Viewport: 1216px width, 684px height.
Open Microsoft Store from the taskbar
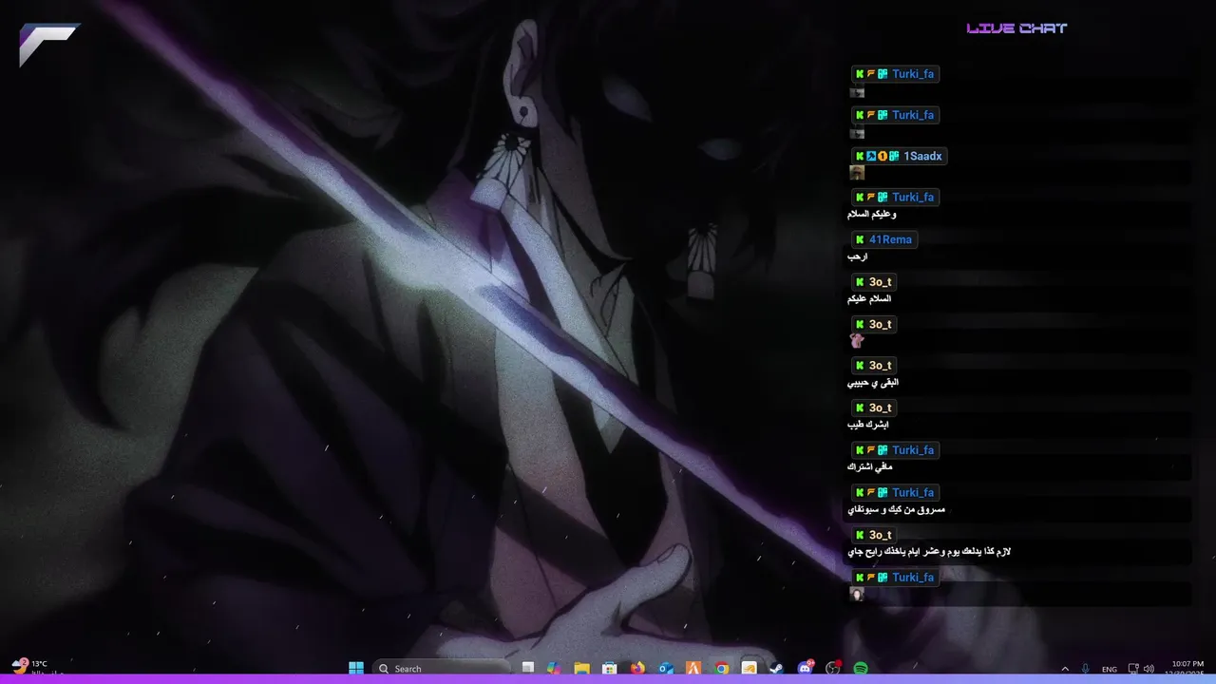[x=610, y=668]
